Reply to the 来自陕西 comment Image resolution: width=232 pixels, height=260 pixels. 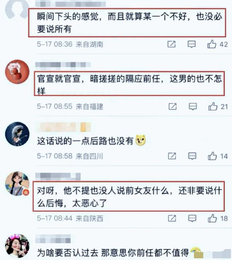point(192,218)
